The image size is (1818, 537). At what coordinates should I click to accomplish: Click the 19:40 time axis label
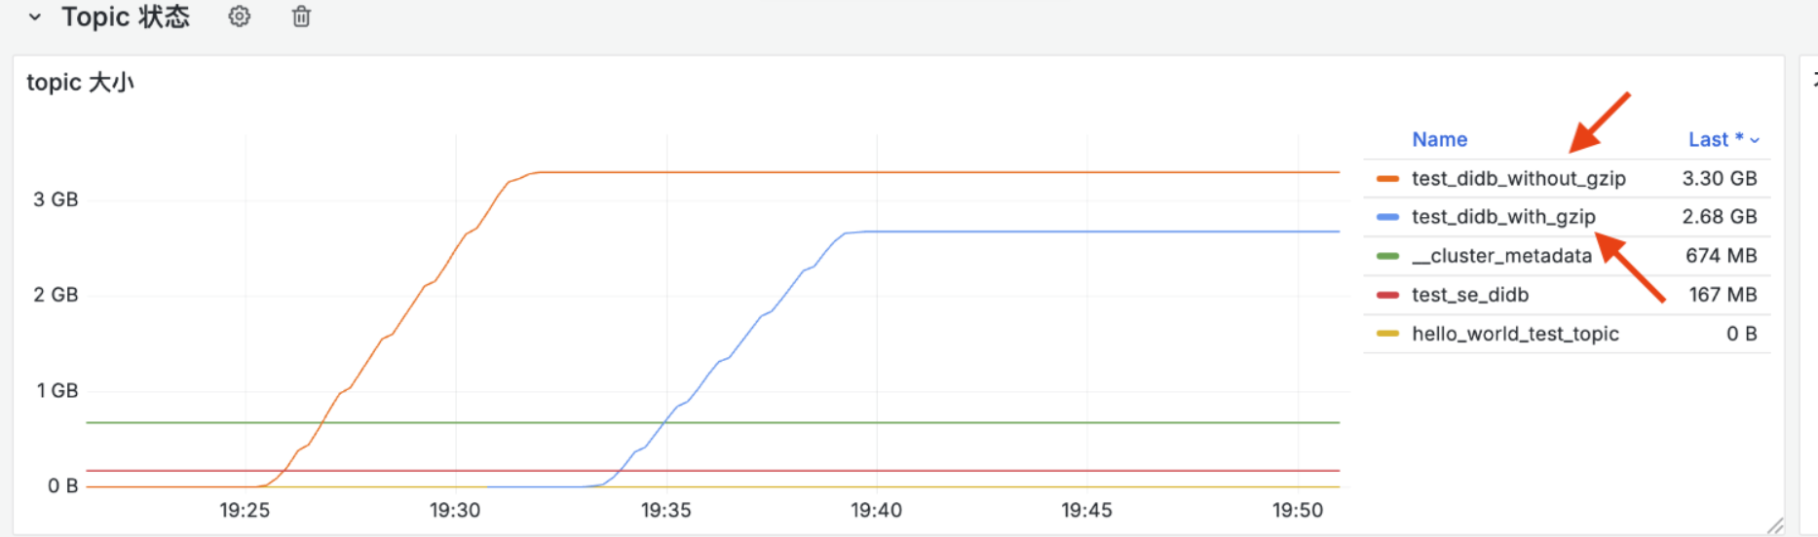point(876,510)
